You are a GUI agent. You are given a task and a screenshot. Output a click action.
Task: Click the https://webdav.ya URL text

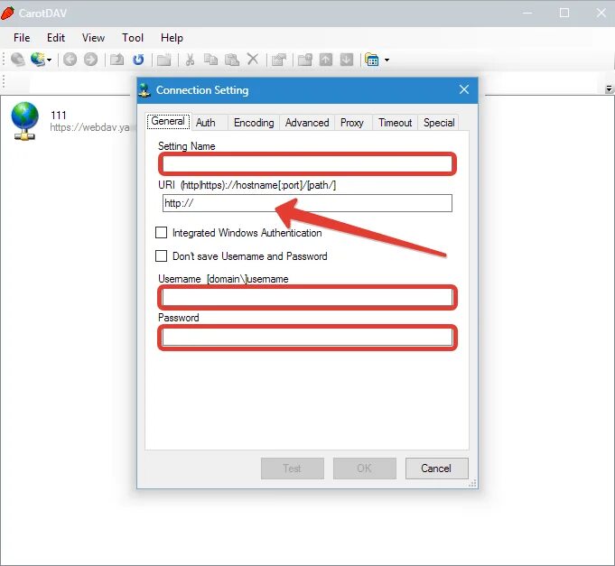[89, 127]
